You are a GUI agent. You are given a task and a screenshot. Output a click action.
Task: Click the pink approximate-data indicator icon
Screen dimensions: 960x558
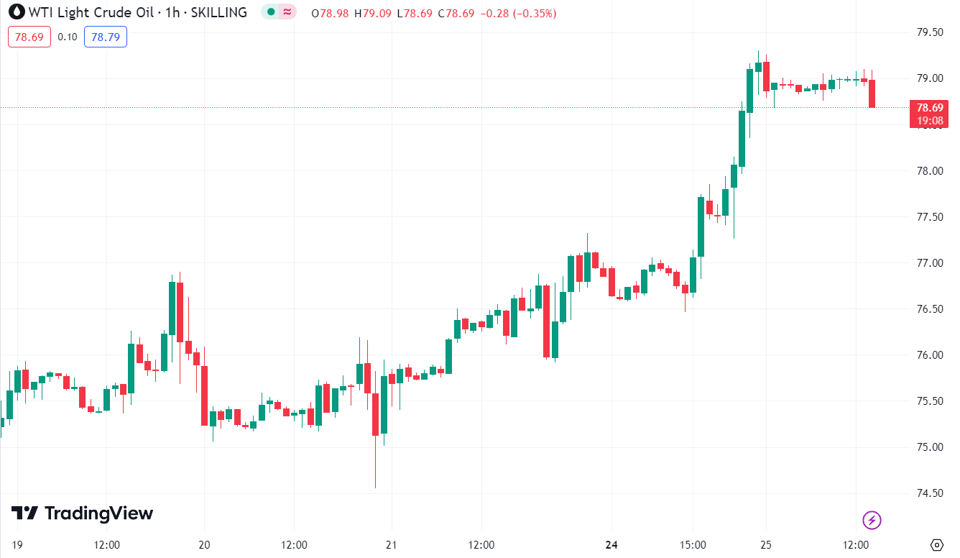287,12
